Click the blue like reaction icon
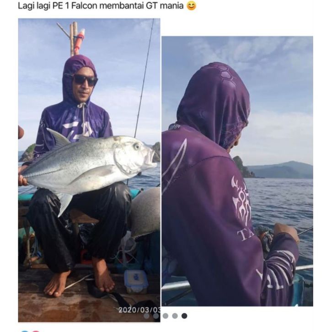This screenshot has width=332, height=332. 24,331
